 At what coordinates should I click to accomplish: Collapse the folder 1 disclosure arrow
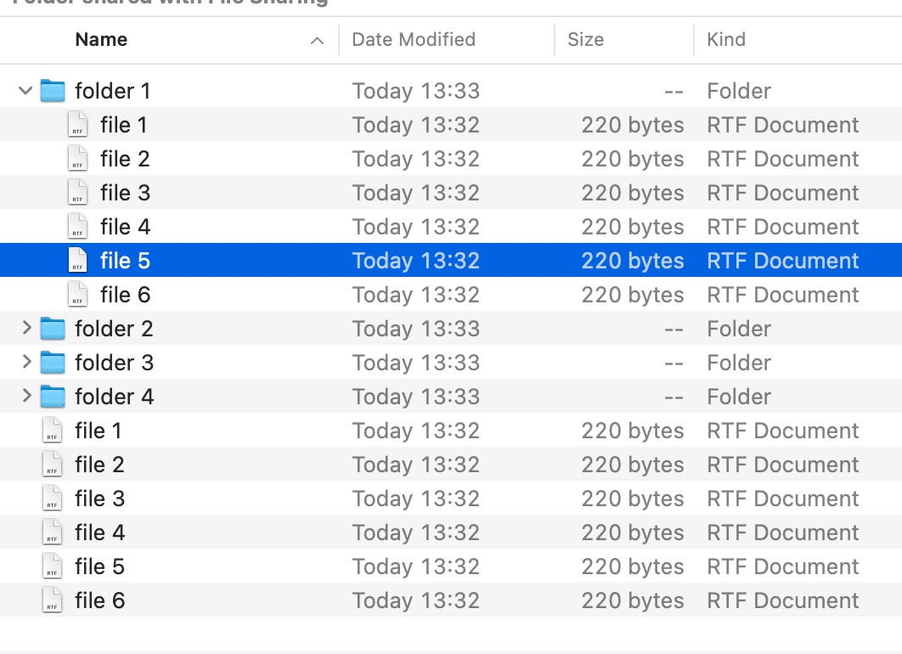pos(25,90)
